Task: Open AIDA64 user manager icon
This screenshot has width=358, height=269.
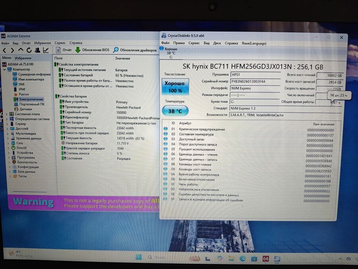Action: pyautogui.click(x=38, y=50)
